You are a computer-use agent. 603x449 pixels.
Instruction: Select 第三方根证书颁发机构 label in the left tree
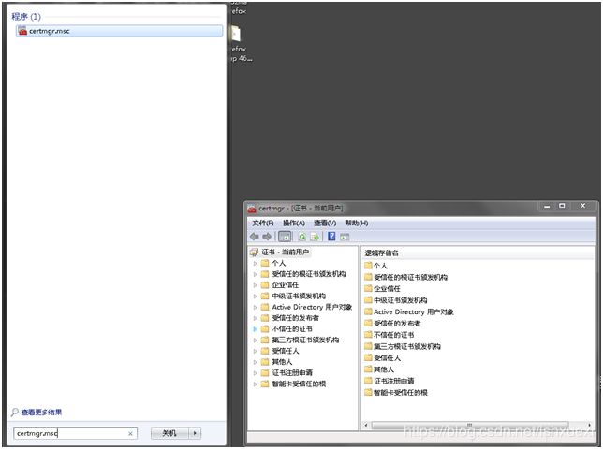pos(305,340)
